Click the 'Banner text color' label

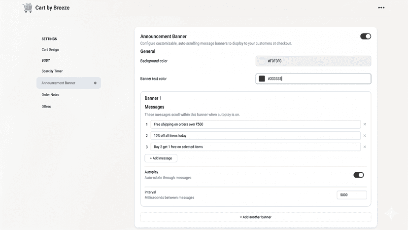(x=153, y=79)
